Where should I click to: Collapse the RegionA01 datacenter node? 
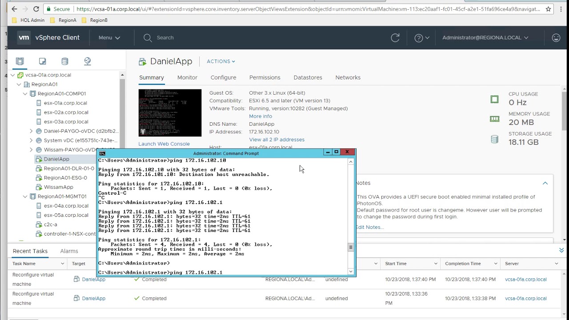click(x=19, y=84)
